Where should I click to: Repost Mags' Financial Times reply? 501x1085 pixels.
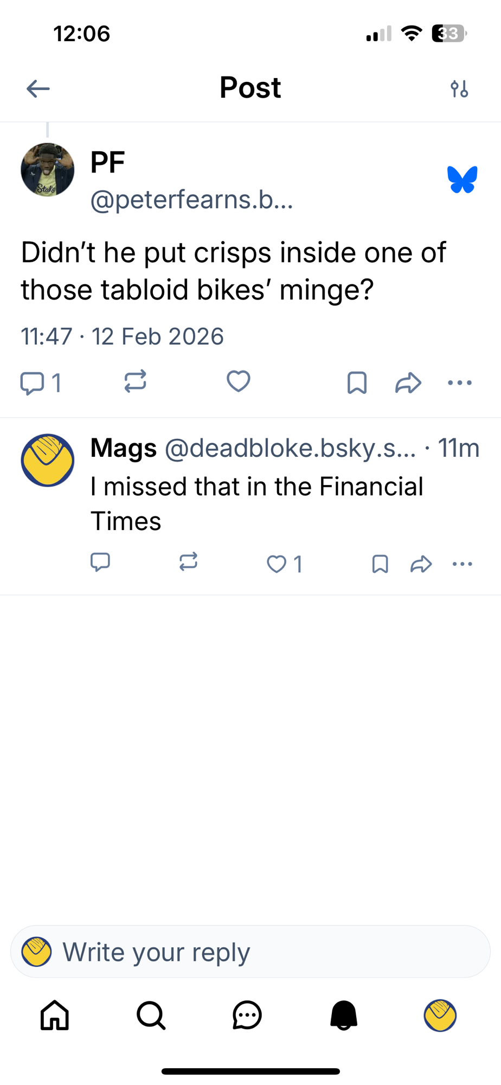[188, 563]
